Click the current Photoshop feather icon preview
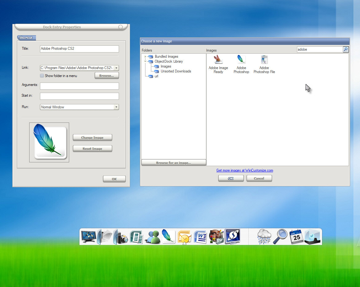 (49, 142)
